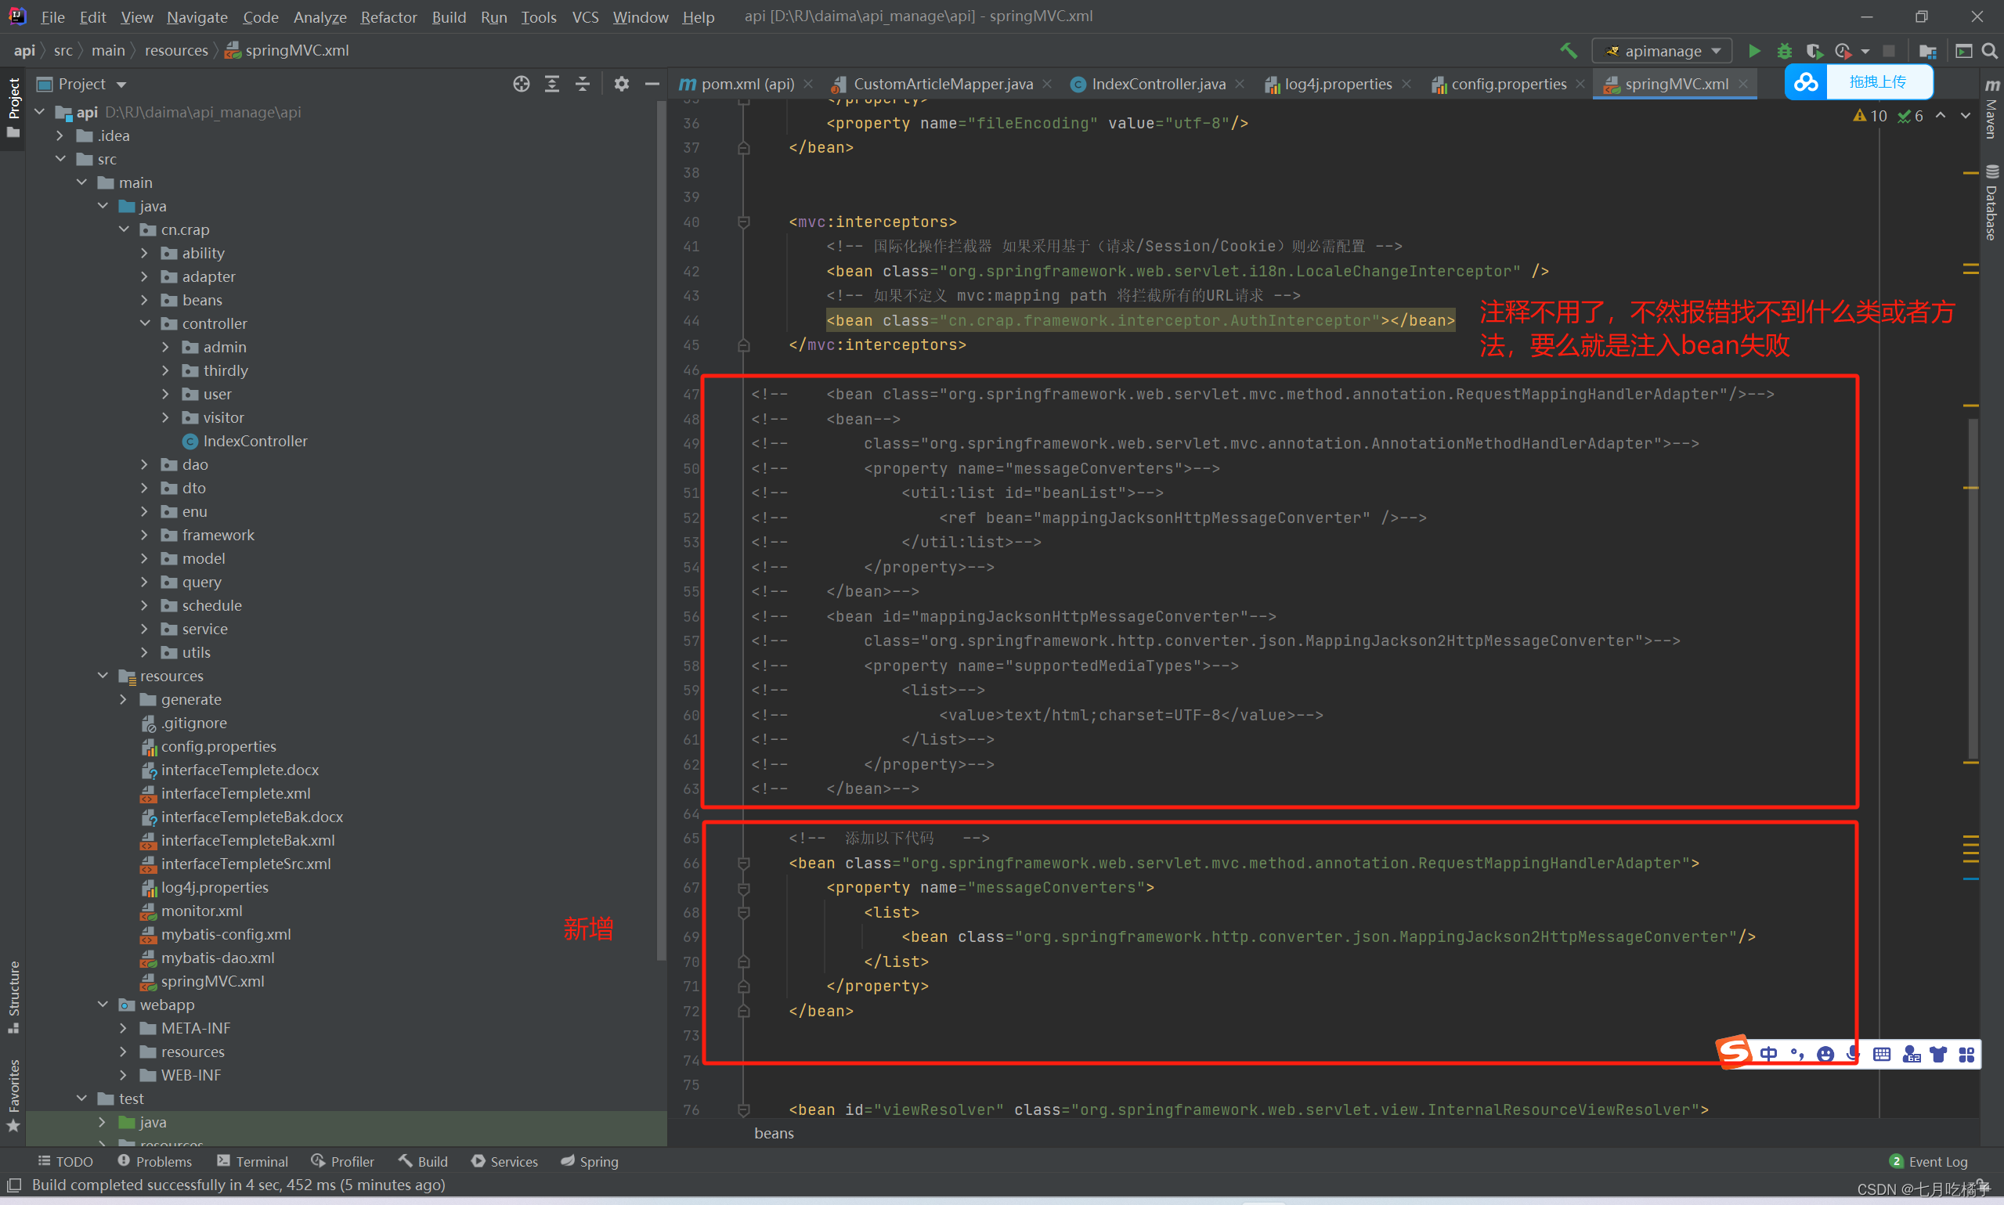Image resolution: width=2004 pixels, height=1205 pixels.
Task: Click the resources breadcrumb
Action: pos(176,50)
